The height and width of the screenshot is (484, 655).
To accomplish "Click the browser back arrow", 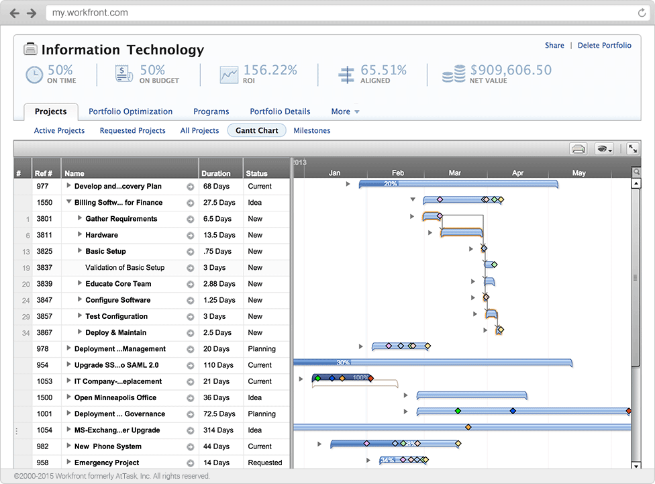I will [x=15, y=13].
